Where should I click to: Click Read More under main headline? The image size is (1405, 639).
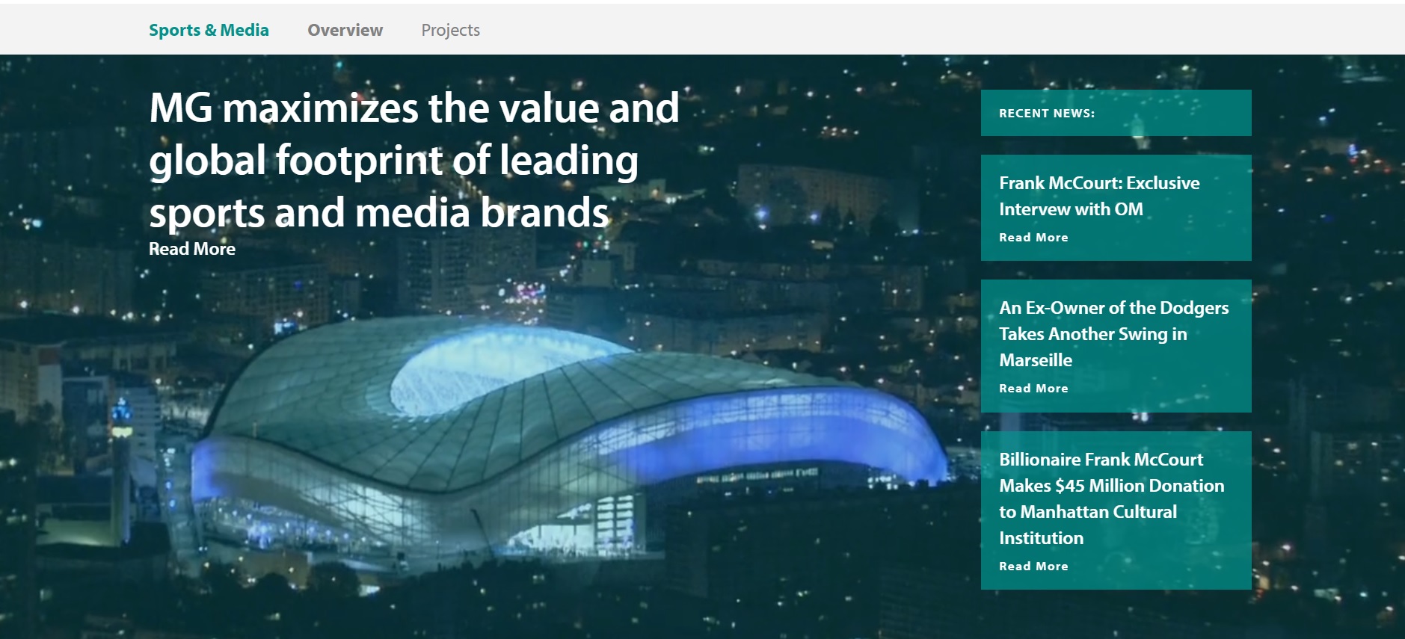192,249
